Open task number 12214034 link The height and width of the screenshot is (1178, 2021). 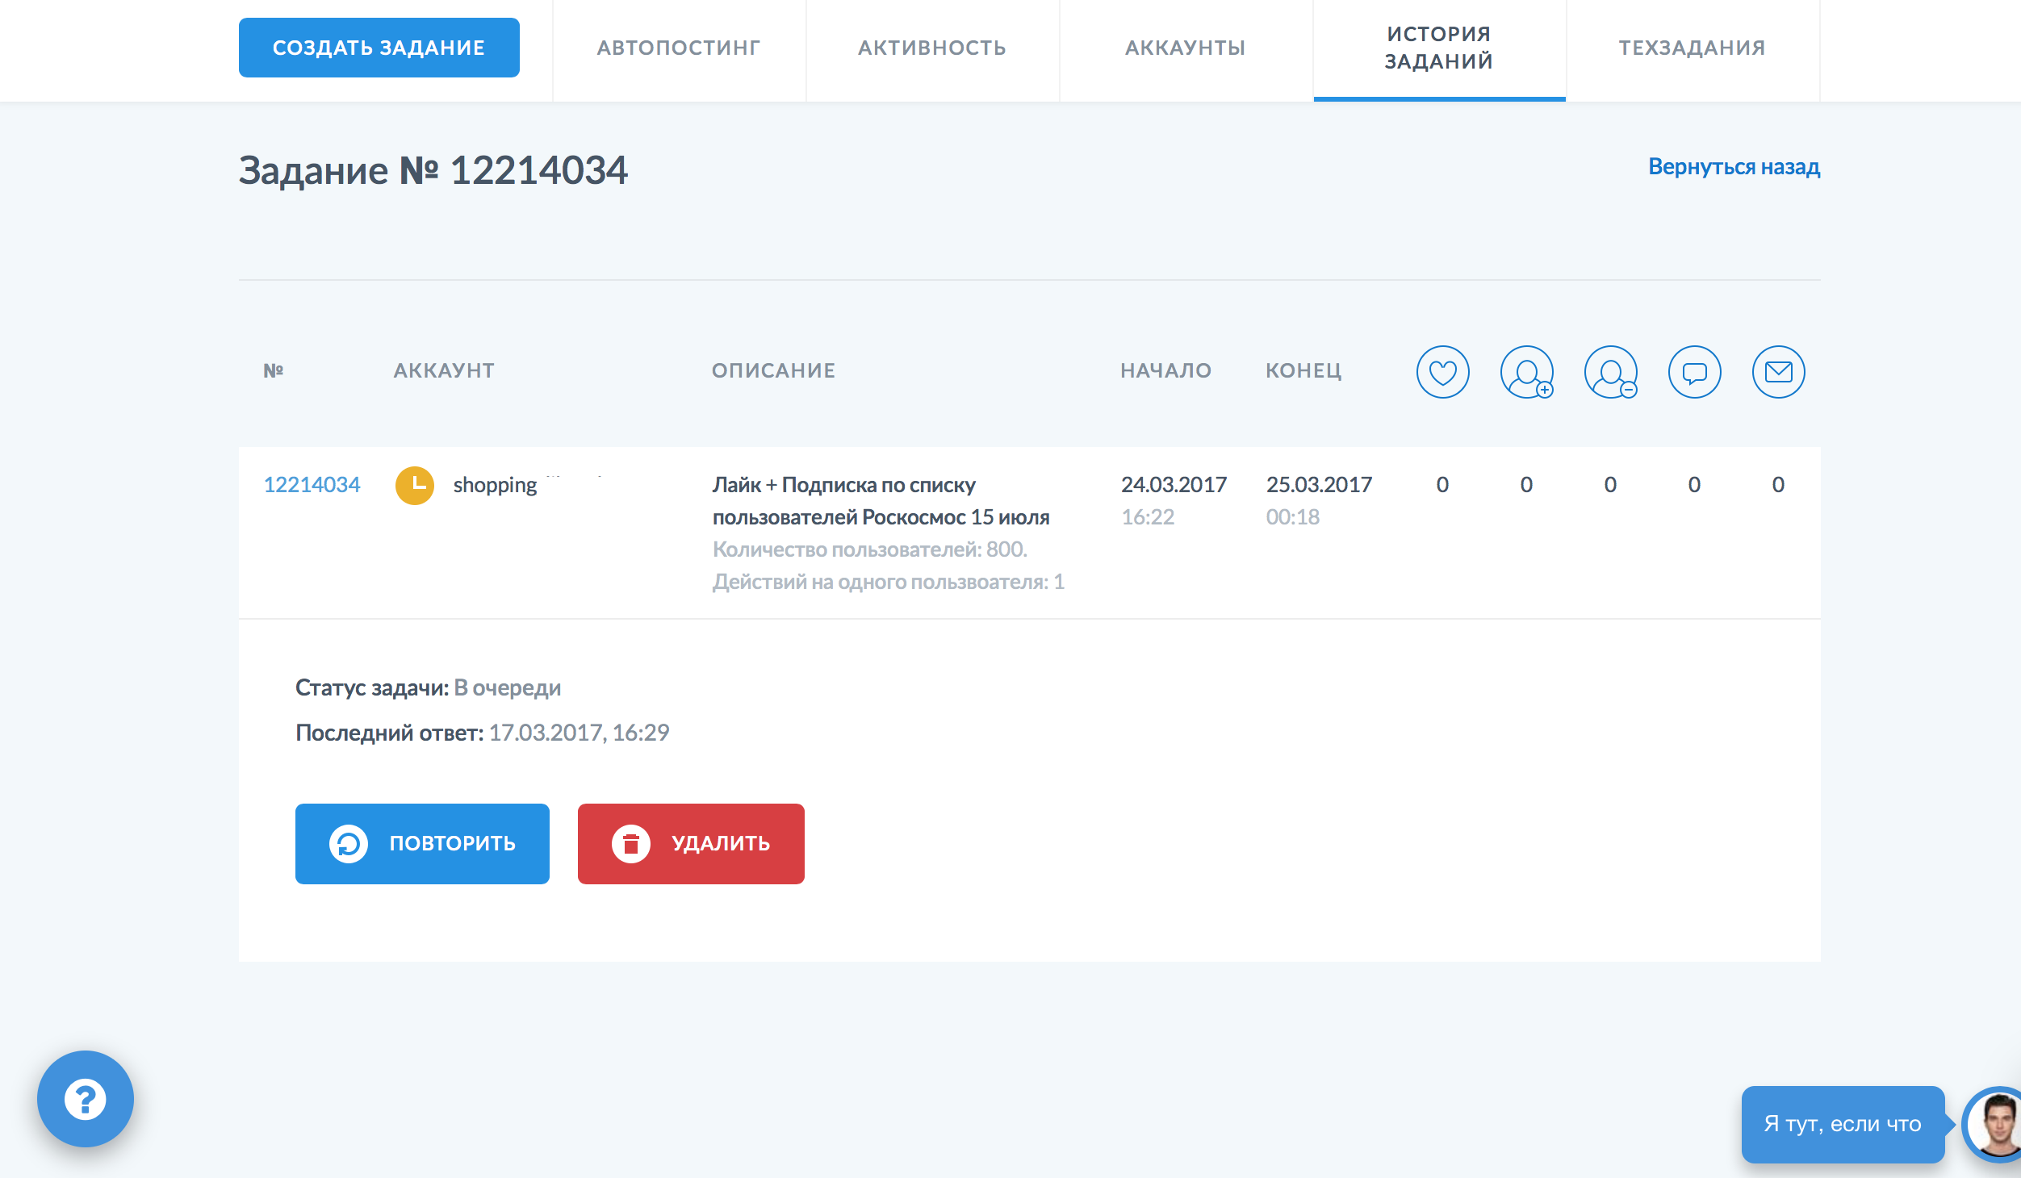pos(312,485)
